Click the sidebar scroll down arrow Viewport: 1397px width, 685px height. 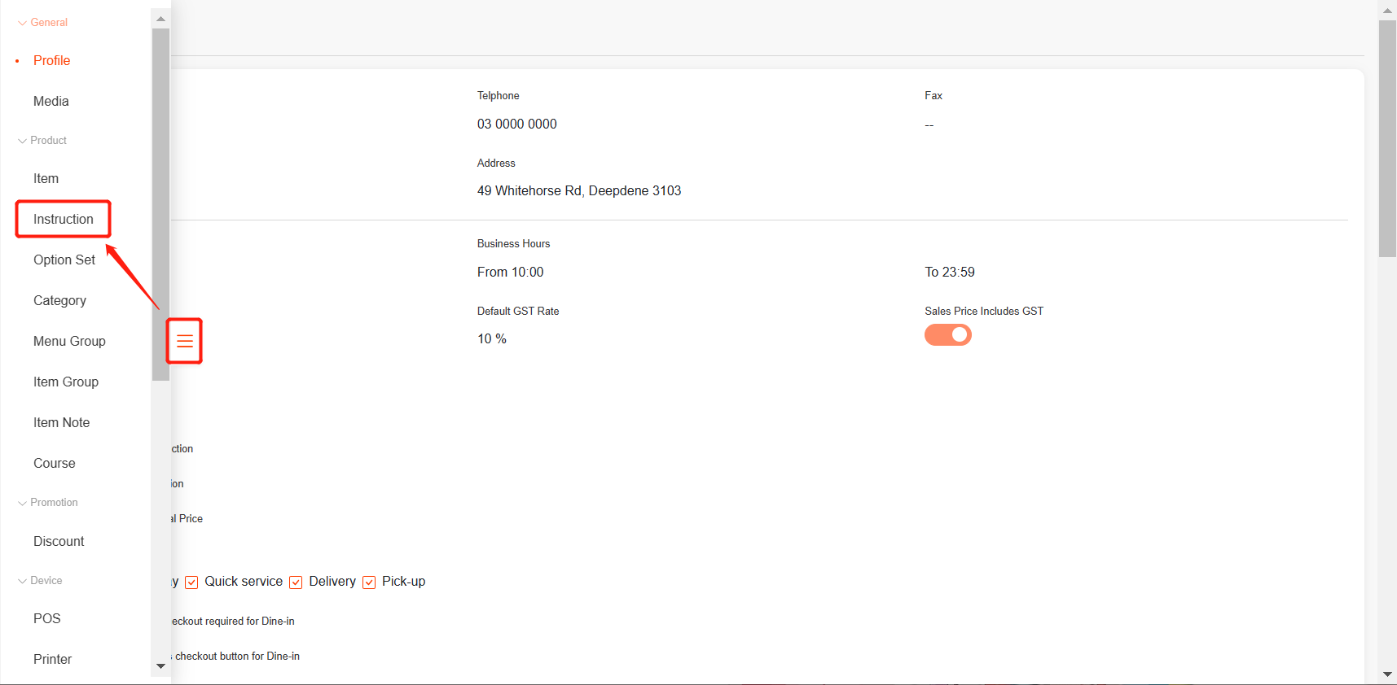[160, 665]
